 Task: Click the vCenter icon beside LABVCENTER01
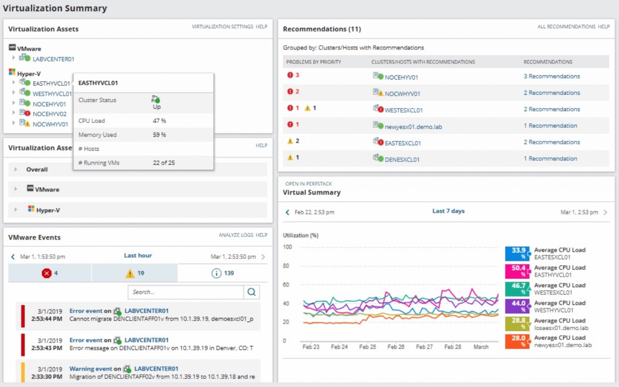click(x=22, y=58)
